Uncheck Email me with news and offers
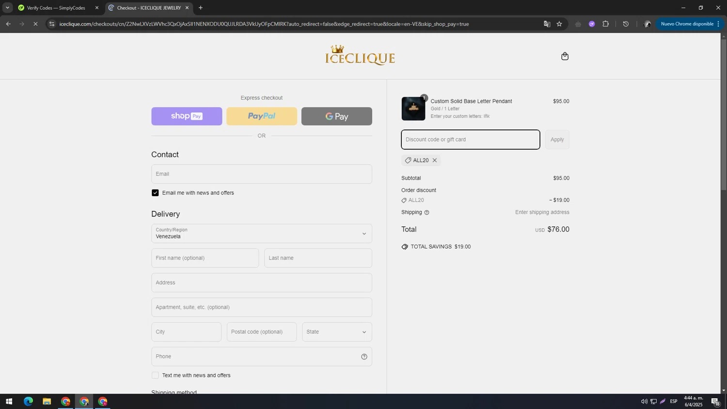The height and width of the screenshot is (409, 727). click(155, 193)
